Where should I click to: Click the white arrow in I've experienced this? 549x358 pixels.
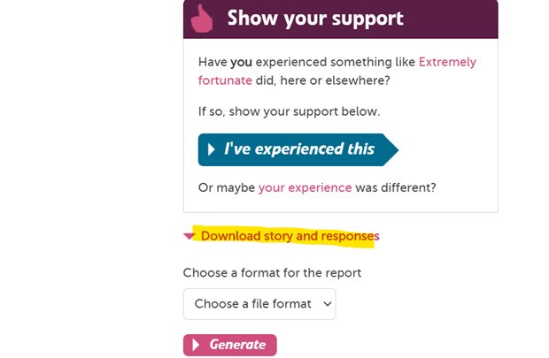[211, 149]
